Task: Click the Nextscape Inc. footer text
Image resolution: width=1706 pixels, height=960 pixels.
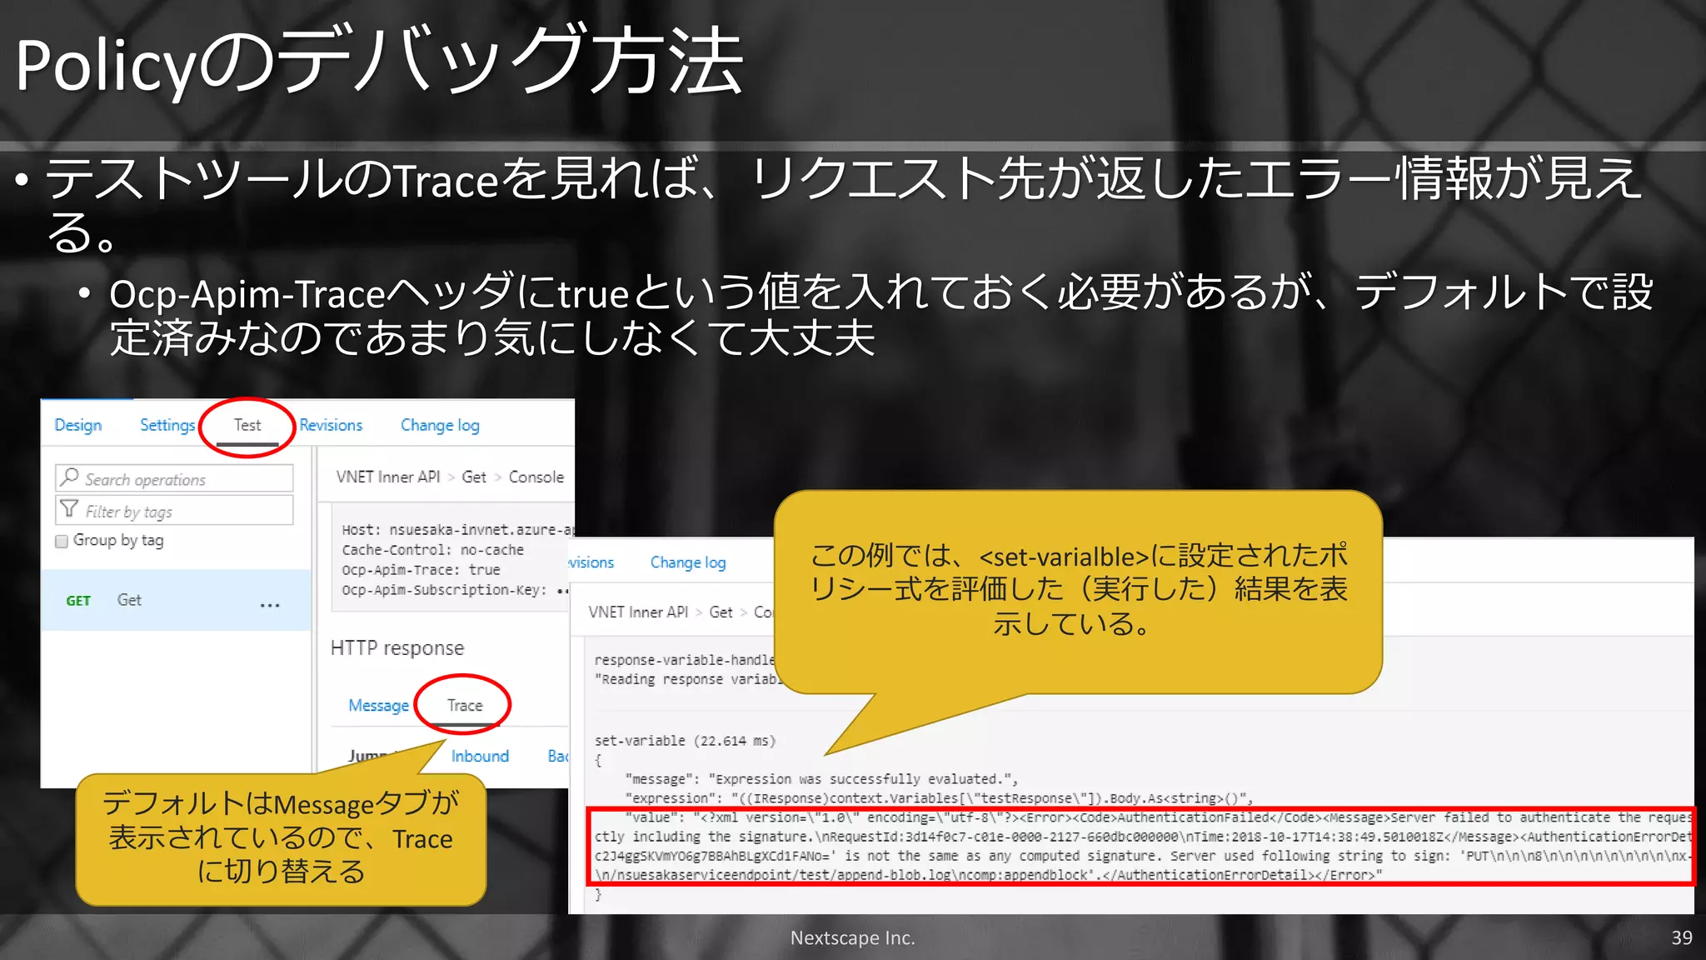Action: [x=852, y=937]
